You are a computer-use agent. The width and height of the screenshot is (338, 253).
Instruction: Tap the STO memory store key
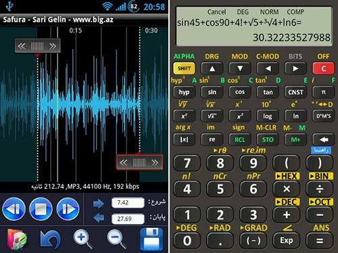[268, 139]
